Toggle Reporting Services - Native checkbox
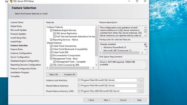The width and height of the screenshot is (187, 105). [x=51, y=40]
